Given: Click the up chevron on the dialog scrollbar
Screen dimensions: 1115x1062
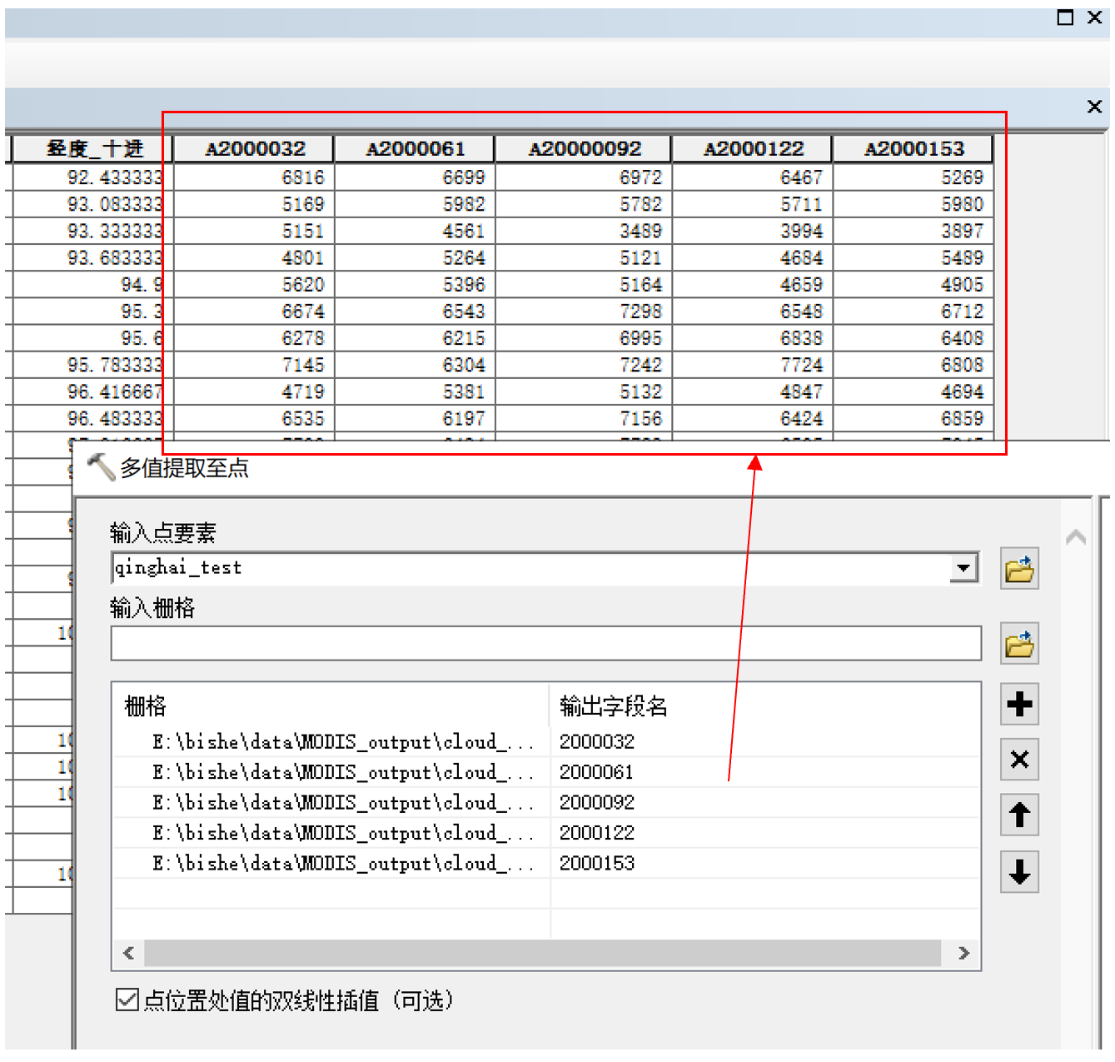Looking at the screenshot, I should tap(1075, 536).
